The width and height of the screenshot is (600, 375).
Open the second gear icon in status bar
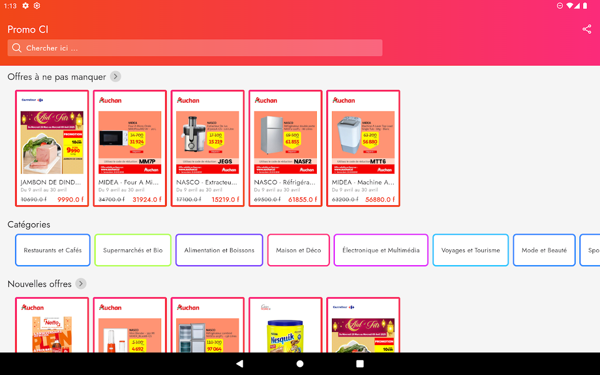pyautogui.click(x=37, y=6)
